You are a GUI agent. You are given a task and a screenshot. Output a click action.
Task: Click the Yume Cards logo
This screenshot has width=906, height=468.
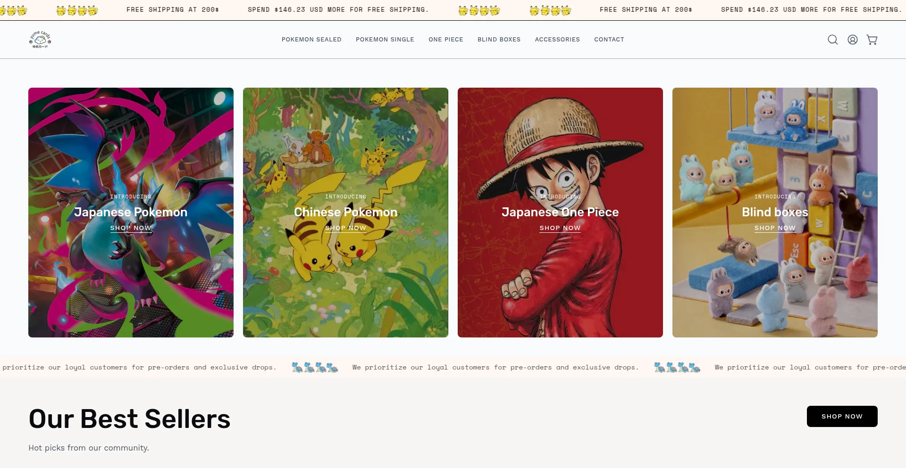click(x=40, y=40)
